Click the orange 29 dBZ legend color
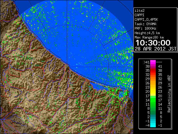This screenshot has width=178, height=134. [x=153, y=79]
